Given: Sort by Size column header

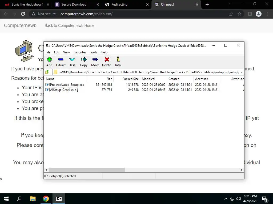Looking at the screenshot, I should click(100, 79).
